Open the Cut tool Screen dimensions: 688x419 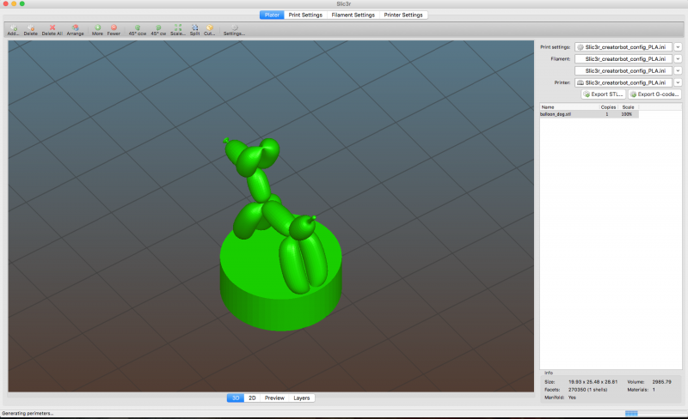pos(210,30)
